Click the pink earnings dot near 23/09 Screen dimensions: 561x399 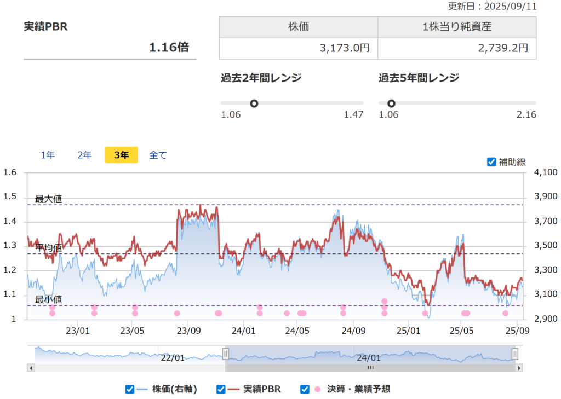177,314
